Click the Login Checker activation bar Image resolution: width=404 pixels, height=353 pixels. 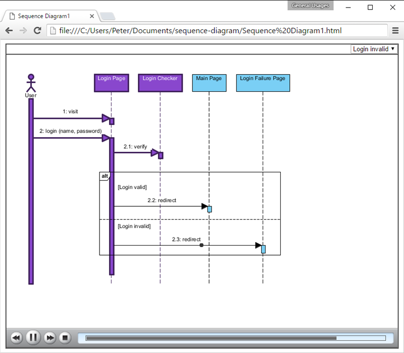pyautogui.click(x=161, y=155)
